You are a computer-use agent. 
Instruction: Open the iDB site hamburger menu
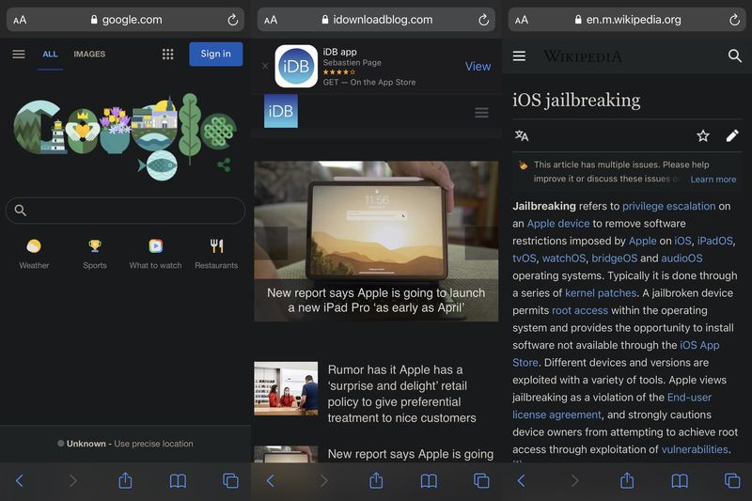coord(481,113)
